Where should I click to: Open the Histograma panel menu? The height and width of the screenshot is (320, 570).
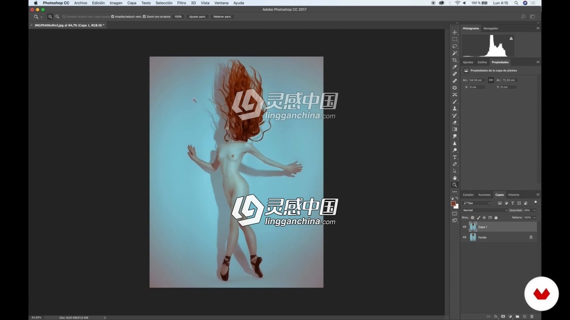click(538, 28)
